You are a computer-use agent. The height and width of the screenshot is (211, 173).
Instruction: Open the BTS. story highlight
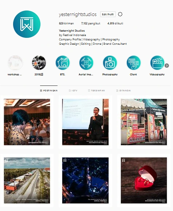63,63
